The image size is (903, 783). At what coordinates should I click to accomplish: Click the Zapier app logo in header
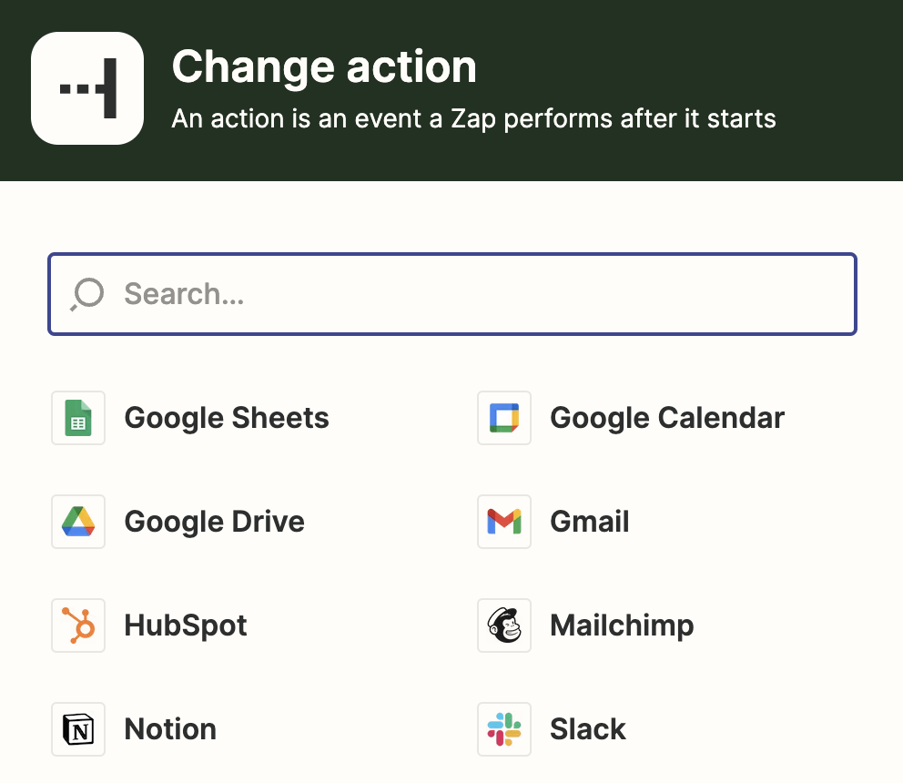pos(87,87)
